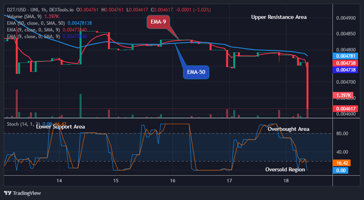
Task: Click the change value -0.0001 (−3.02%)
Action: tap(193, 10)
